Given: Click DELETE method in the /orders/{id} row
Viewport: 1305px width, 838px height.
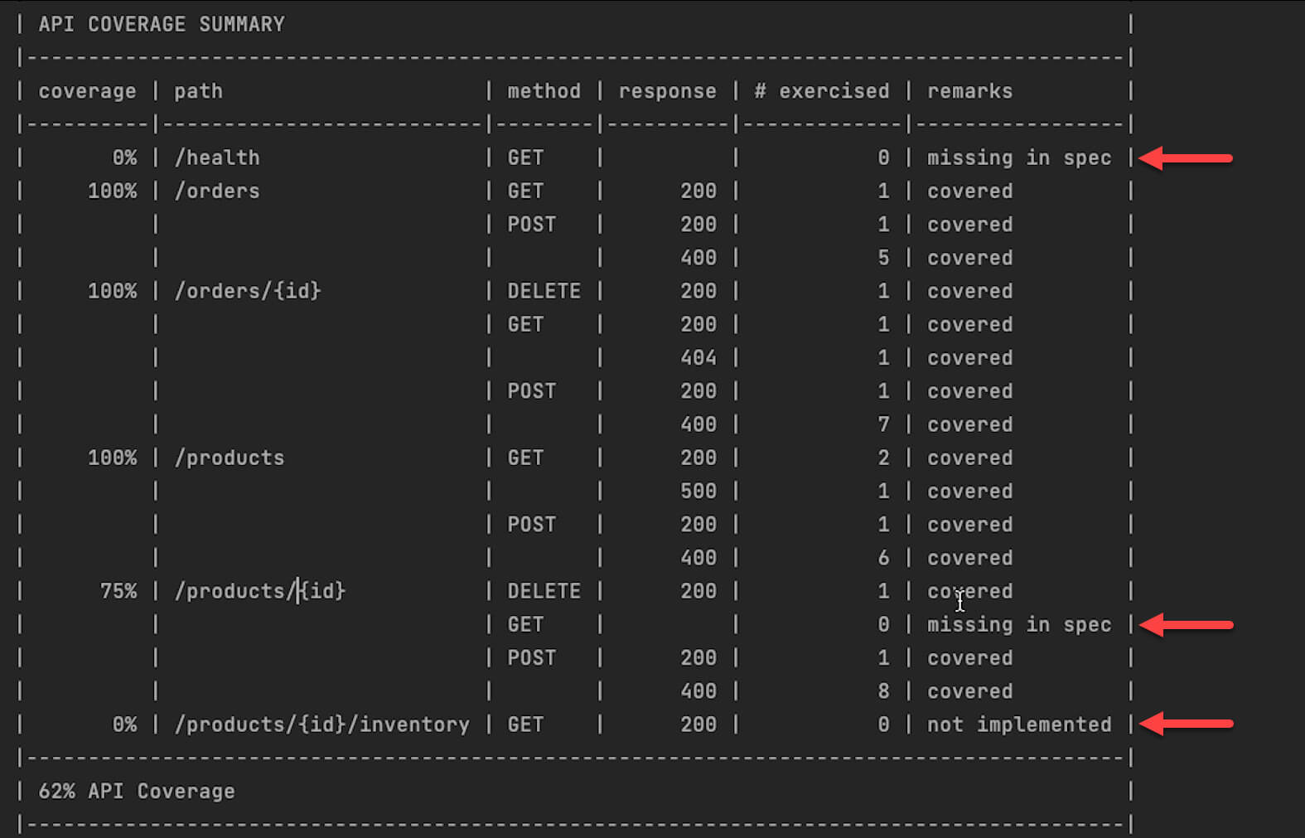Looking at the screenshot, I should coord(544,291).
